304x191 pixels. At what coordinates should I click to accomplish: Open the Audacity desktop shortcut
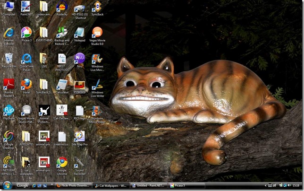[x=61, y=8]
